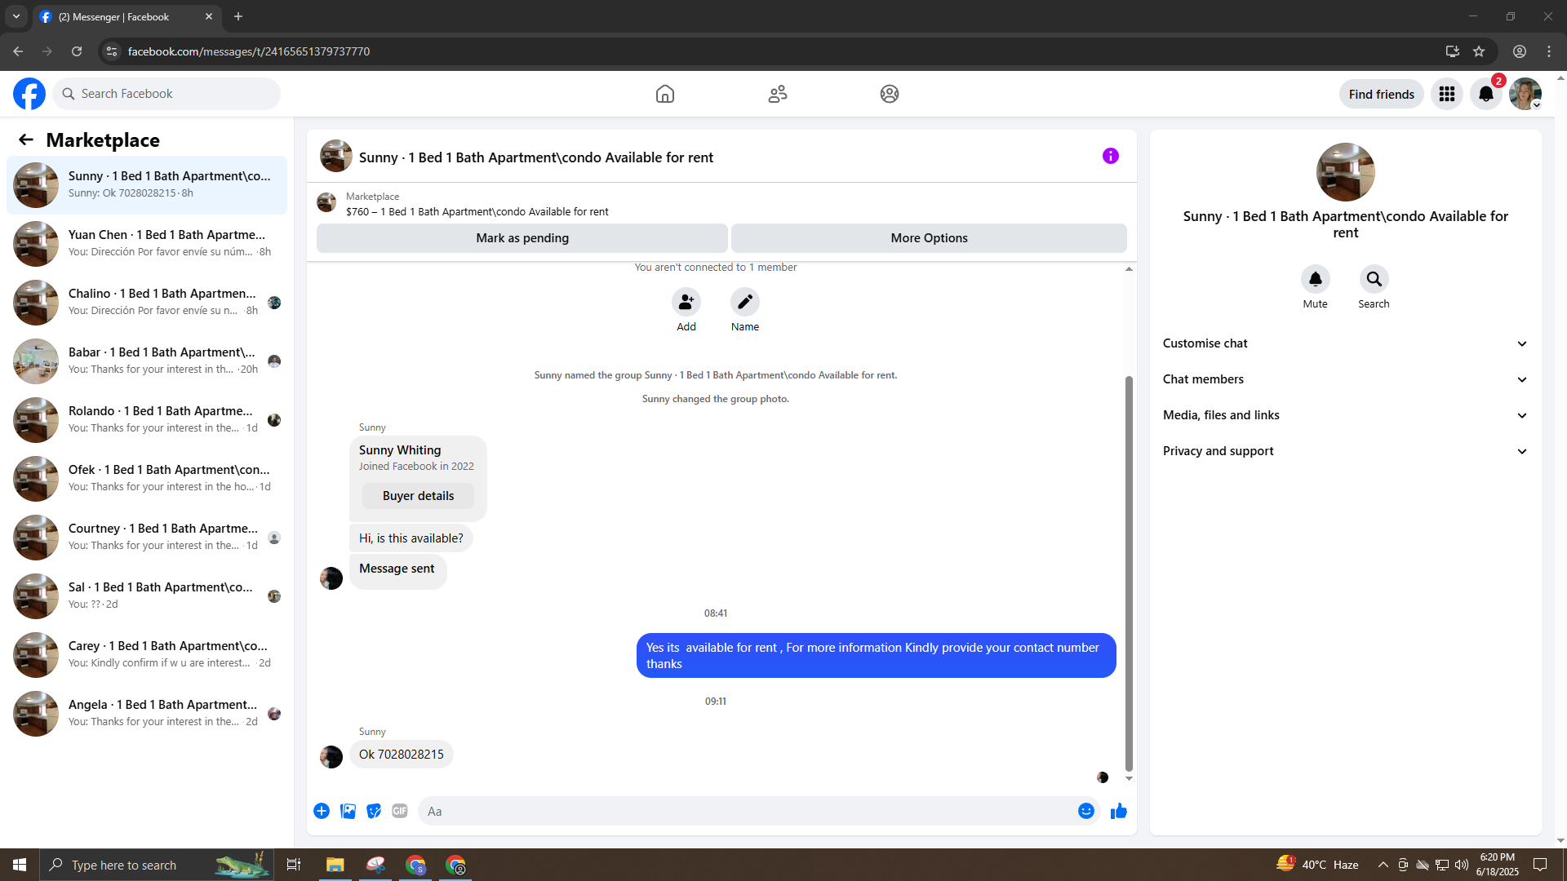Add people to the group chat

(x=686, y=302)
